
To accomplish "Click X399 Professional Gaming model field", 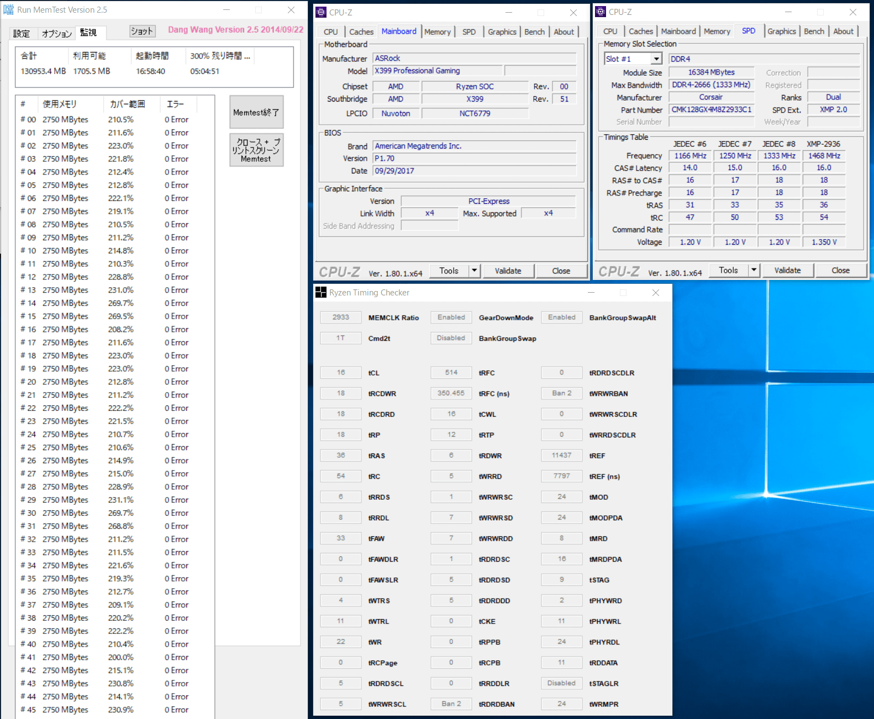I will (438, 71).
